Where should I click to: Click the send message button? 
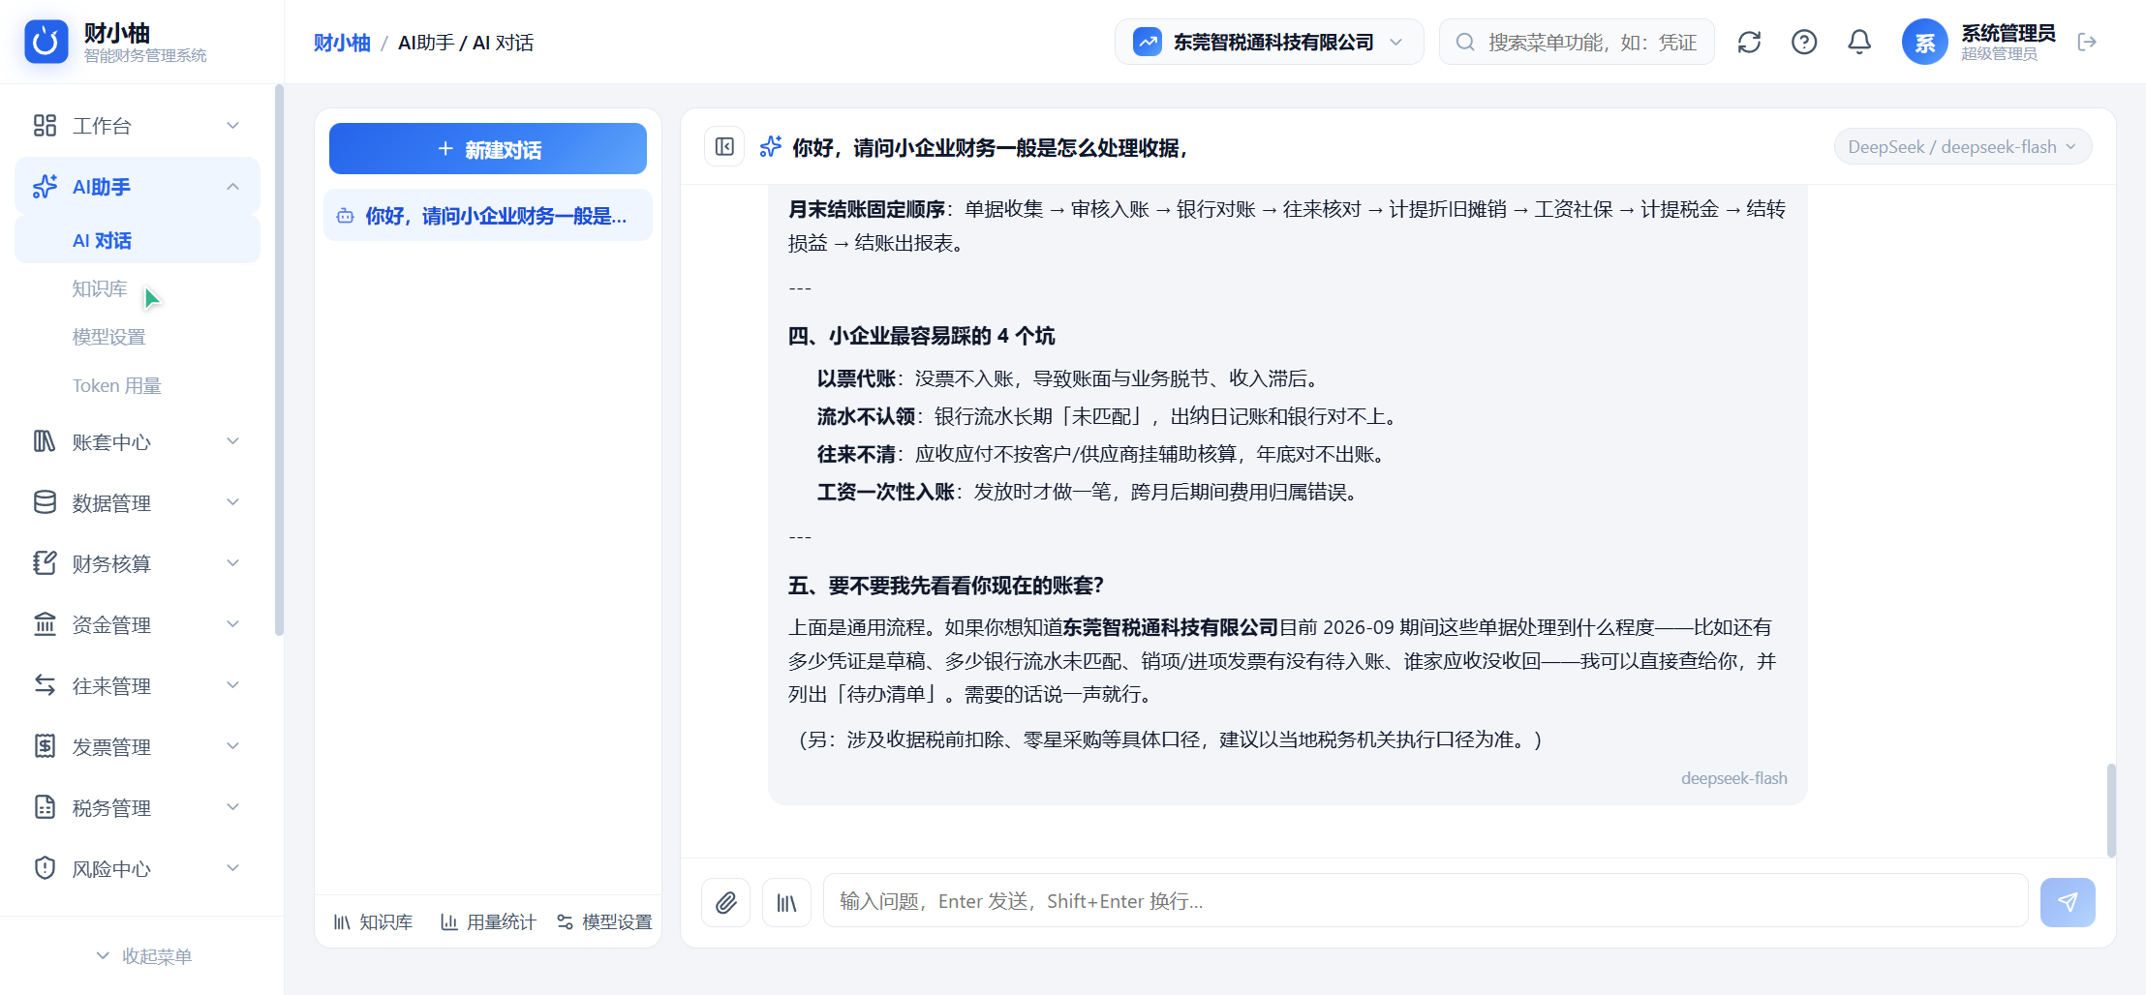[2068, 902]
